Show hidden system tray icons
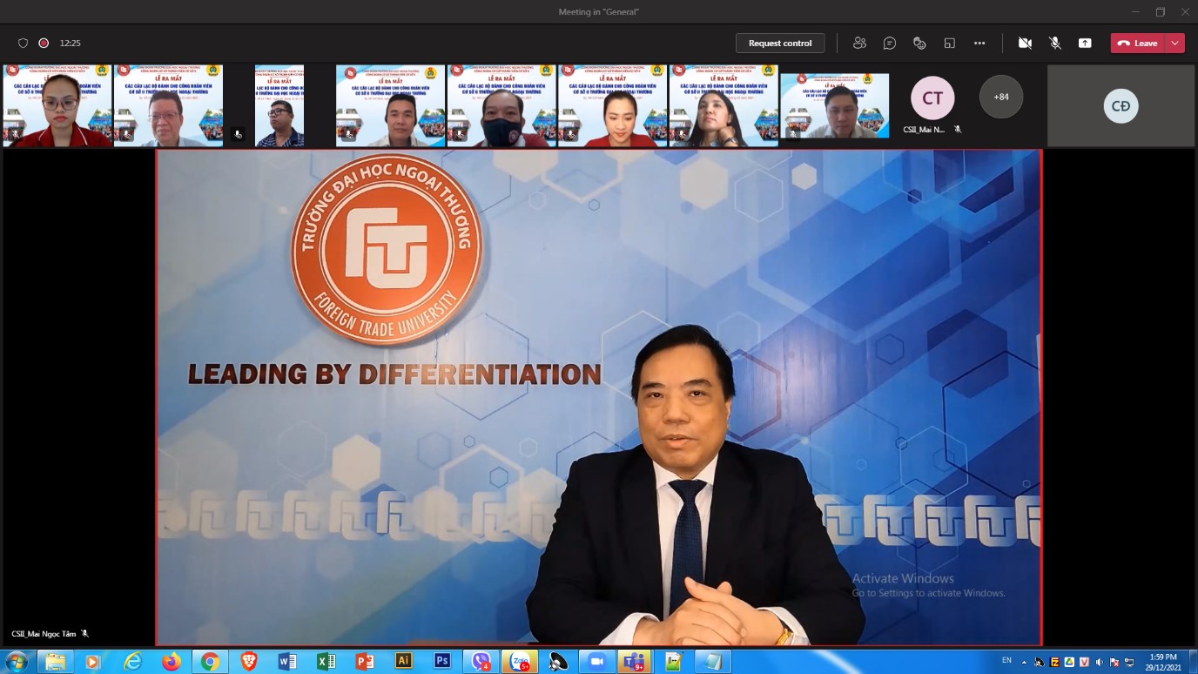The width and height of the screenshot is (1198, 674). pos(1024,662)
